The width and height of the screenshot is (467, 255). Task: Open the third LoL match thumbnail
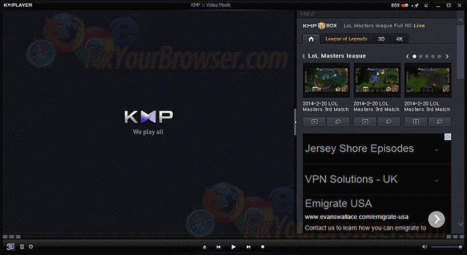pyautogui.click(x=428, y=80)
